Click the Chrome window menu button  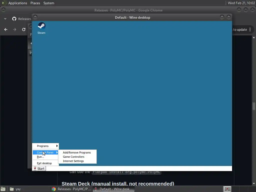pos(3,10)
